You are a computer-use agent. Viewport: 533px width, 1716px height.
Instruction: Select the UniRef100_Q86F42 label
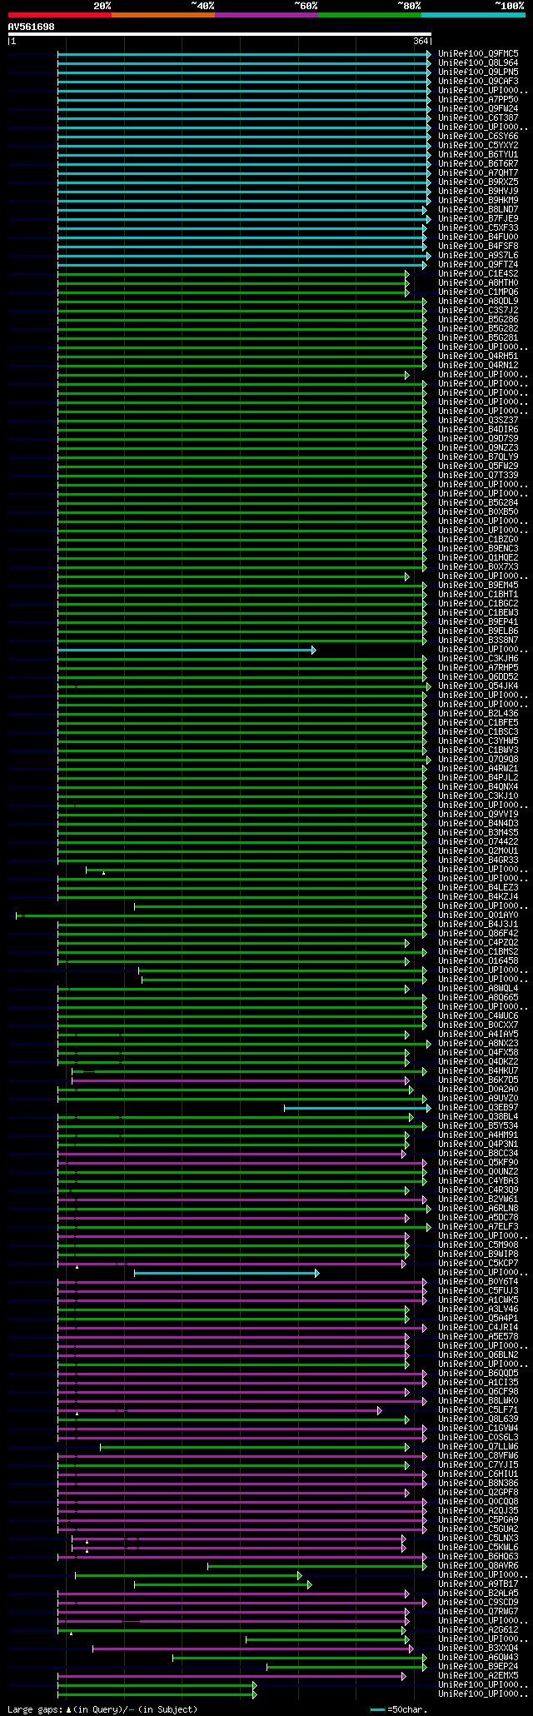click(x=478, y=933)
